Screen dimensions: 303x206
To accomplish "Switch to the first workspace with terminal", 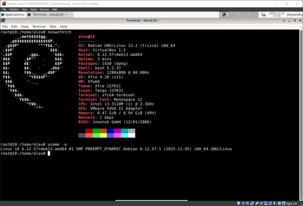I will coord(224,15).
